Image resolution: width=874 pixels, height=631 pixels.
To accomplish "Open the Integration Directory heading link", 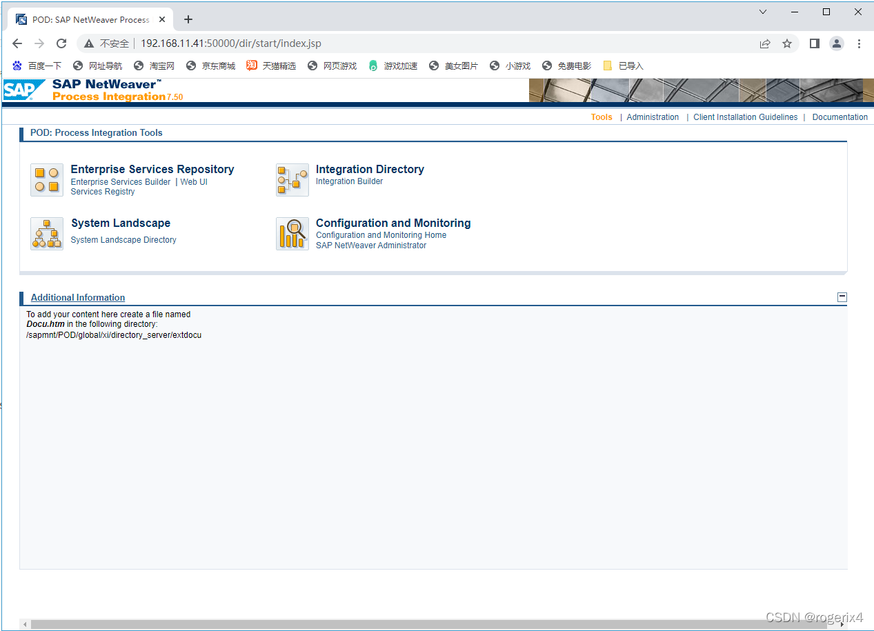I will pos(370,169).
